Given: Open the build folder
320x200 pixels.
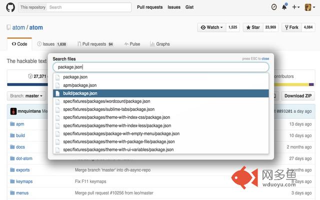Looking at the screenshot, I should [20, 135].
